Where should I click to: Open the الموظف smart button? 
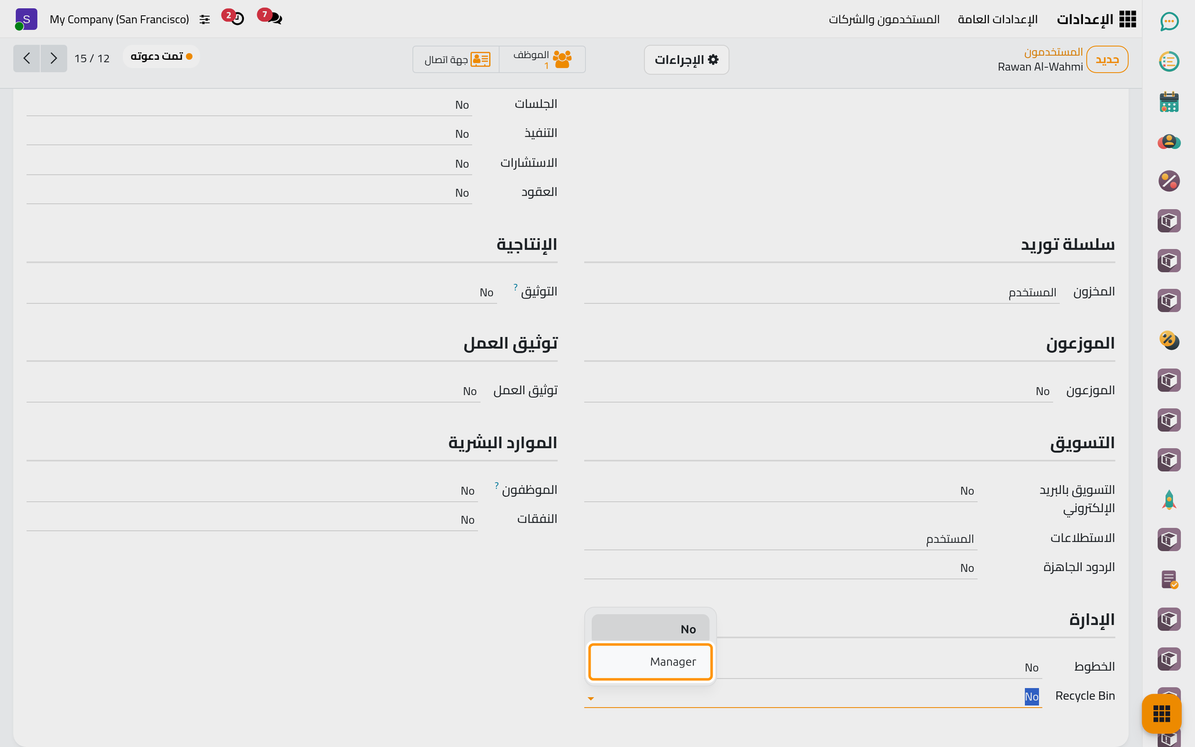(542, 59)
